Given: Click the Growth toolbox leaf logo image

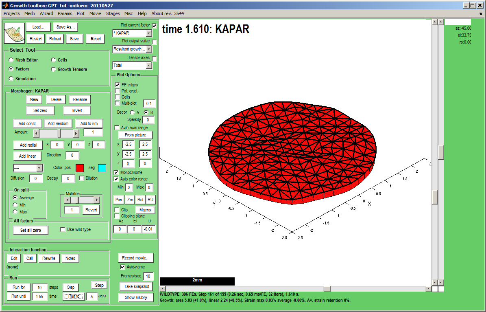Looking at the screenshot, I should pos(15,33).
